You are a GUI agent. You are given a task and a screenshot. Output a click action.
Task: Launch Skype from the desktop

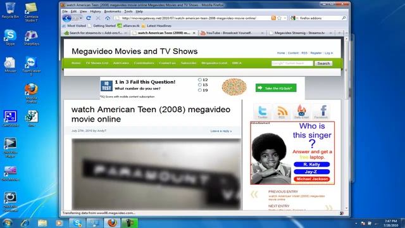(10, 37)
